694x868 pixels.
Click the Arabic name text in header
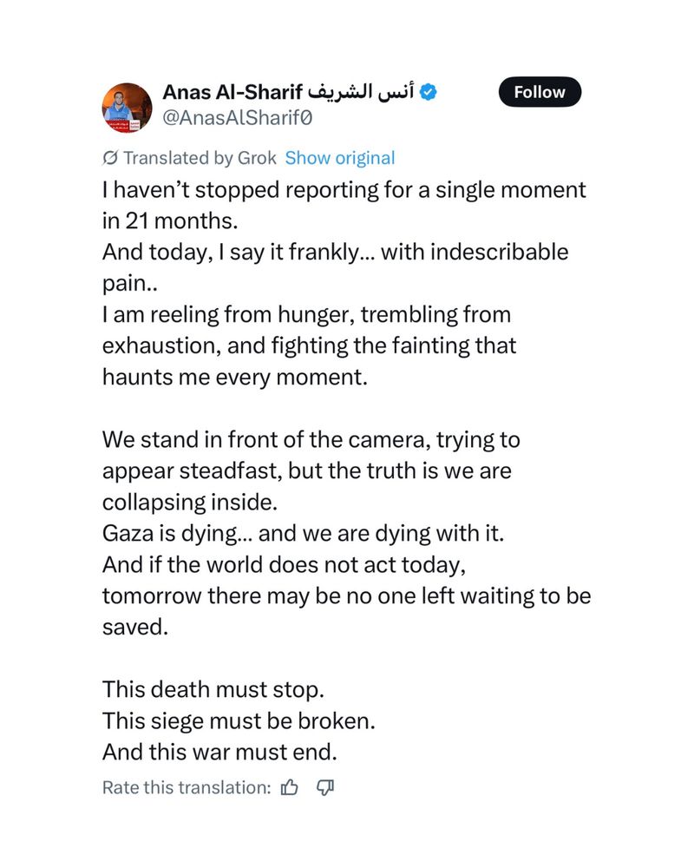pos(361,91)
